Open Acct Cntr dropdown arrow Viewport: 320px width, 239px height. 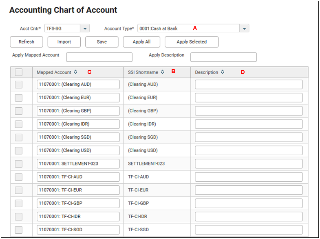point(84,29)
